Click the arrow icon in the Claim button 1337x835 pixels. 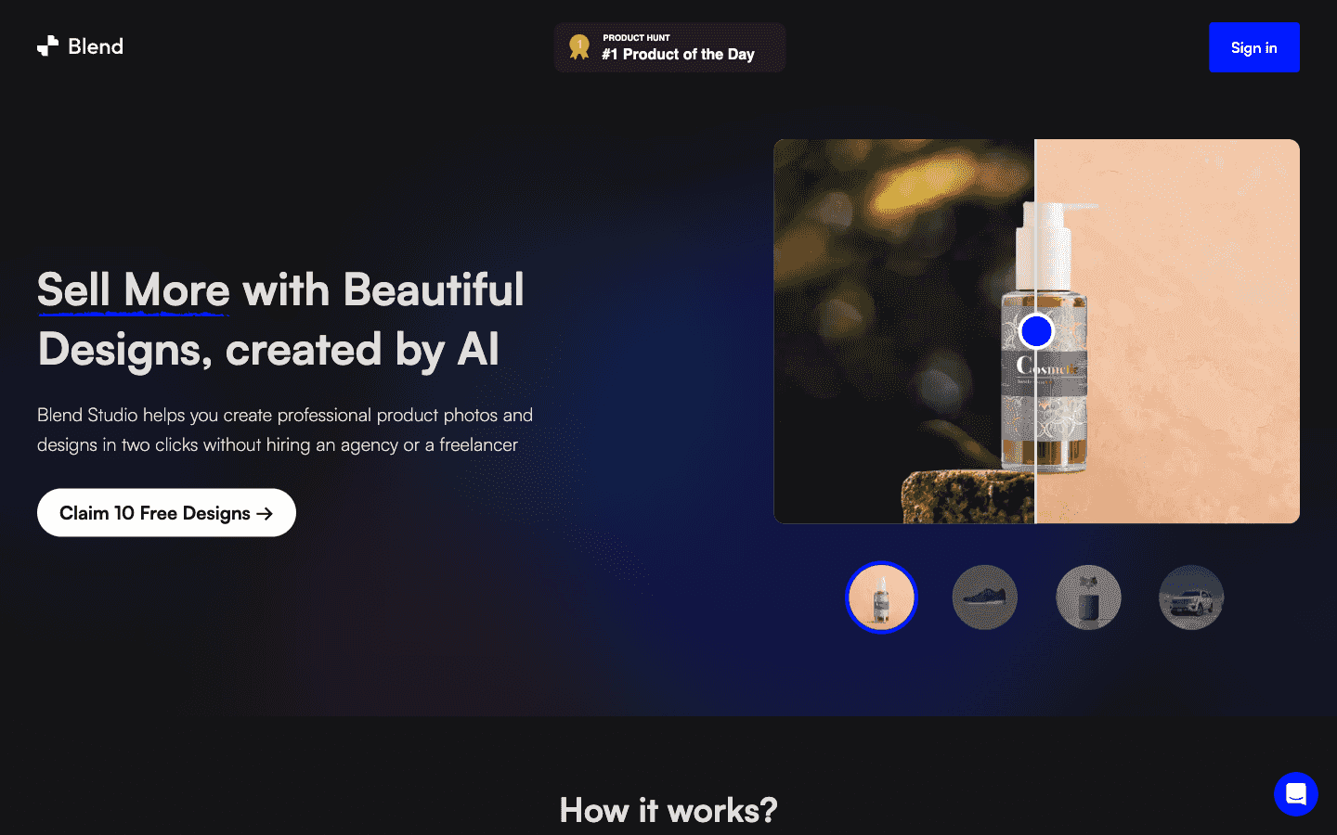click(x=265, y=514)
